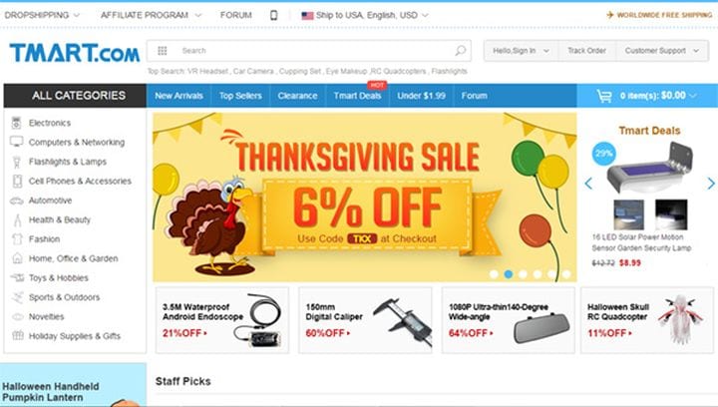Viewport: 718px width, 407px height.
Task: Click the Holiday Supplies & Gifts icon
Action: [17, 335]
